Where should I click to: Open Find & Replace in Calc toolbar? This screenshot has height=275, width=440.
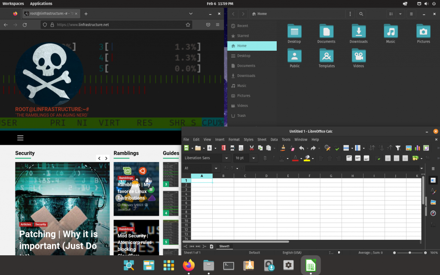point(327,148)
